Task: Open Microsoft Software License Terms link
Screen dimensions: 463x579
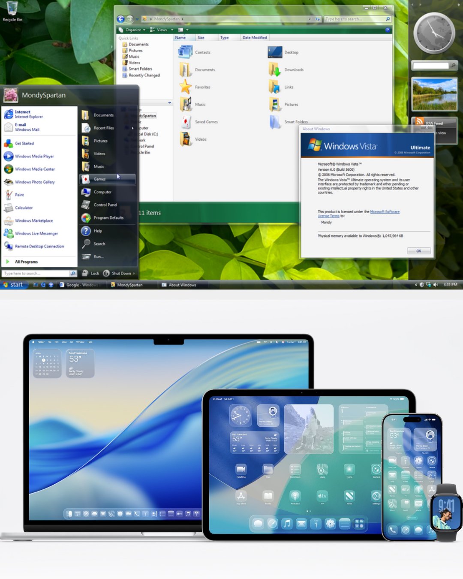Action: pyautogui.click(x=358, y=214)
